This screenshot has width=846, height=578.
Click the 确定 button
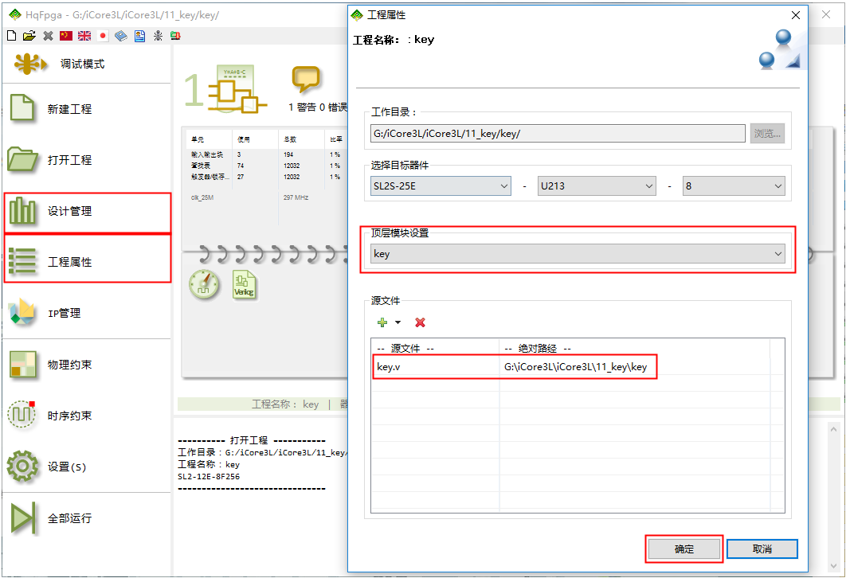[683, 549]
